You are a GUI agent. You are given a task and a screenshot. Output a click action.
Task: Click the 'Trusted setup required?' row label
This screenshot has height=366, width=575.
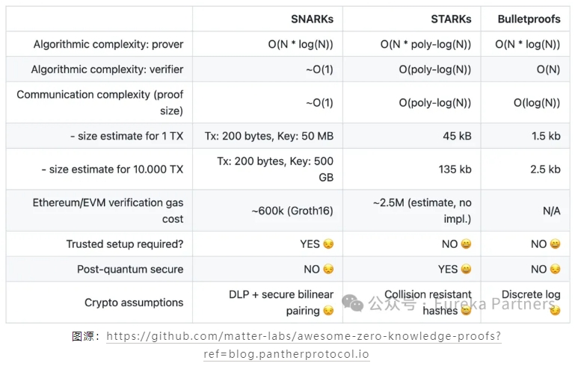(125, 244)
